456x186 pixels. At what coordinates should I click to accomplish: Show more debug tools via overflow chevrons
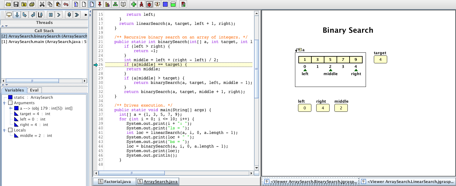click(86, 15)
